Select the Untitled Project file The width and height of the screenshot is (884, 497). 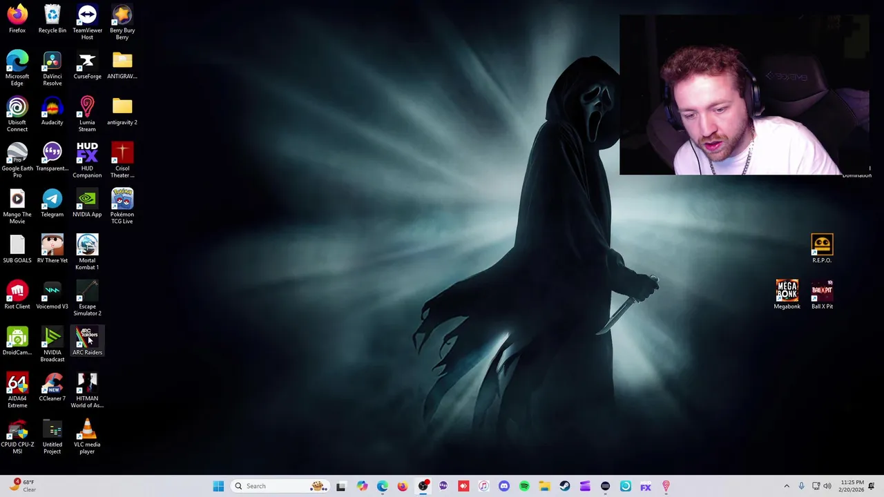click(52, 436)
